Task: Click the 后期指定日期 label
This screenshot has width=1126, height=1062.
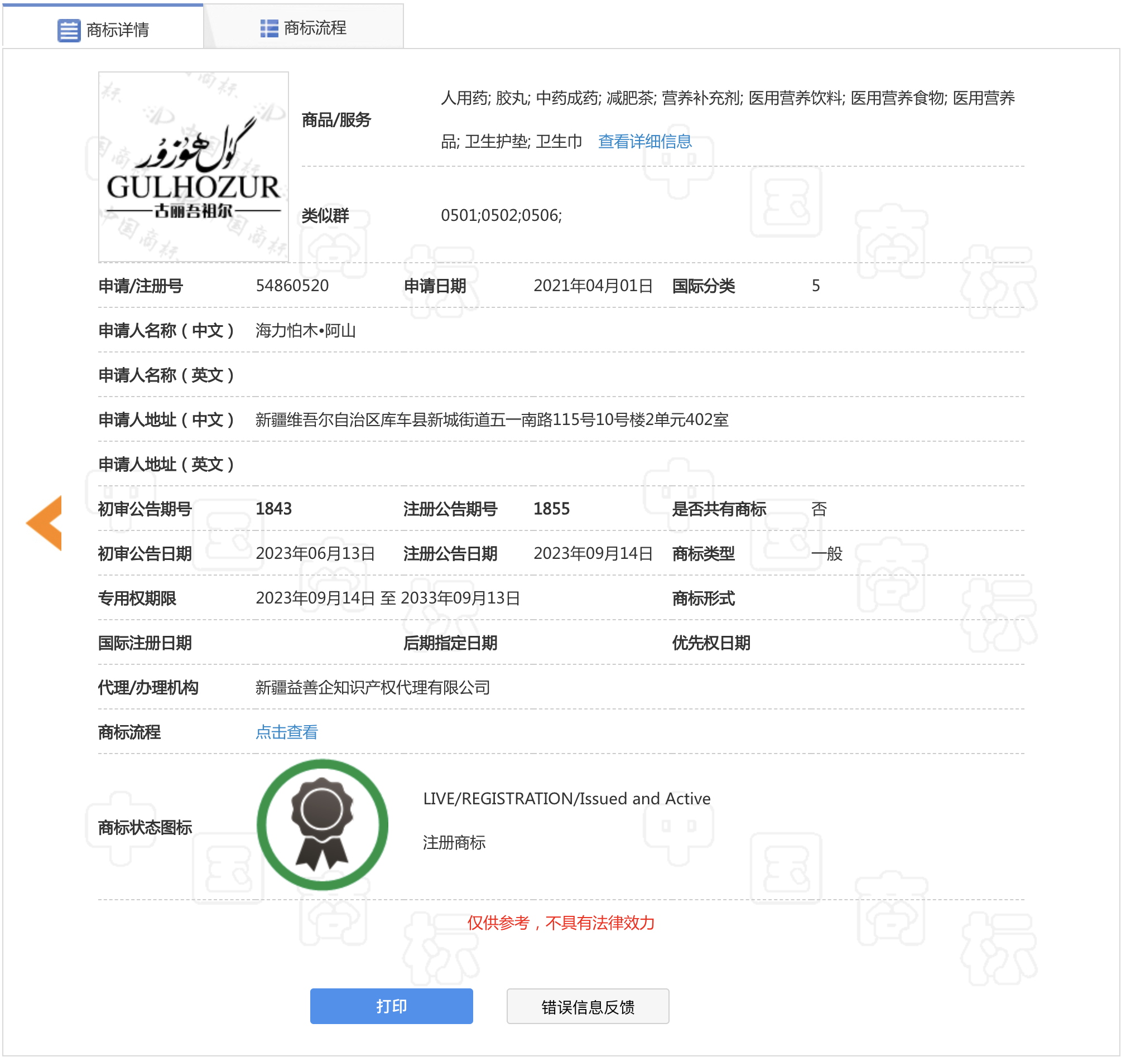Action: pyautogui.click(x=450, y=643)
